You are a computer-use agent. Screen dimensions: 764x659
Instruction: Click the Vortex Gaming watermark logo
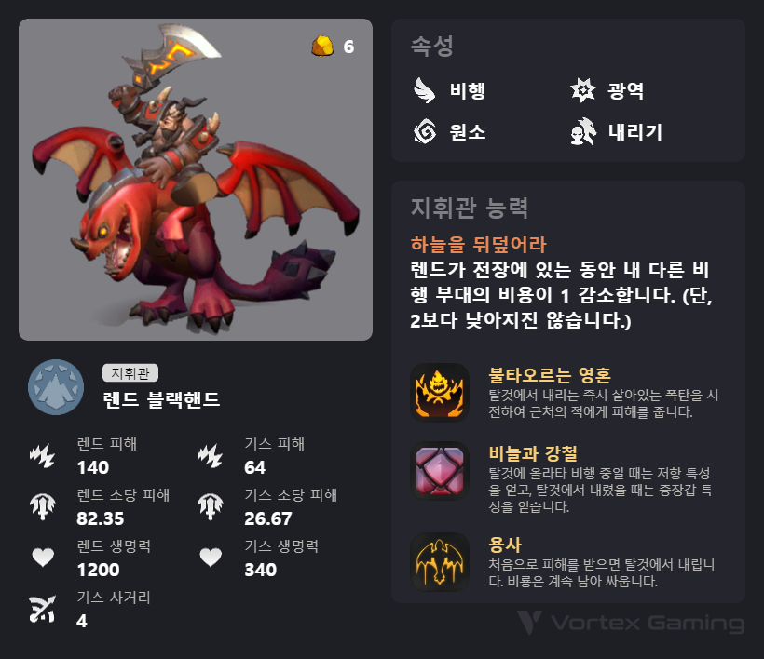pyautogui.click(x=631, y=623)
